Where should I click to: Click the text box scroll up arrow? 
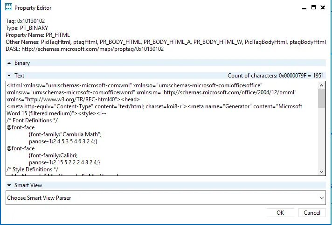tap(321, 86)
